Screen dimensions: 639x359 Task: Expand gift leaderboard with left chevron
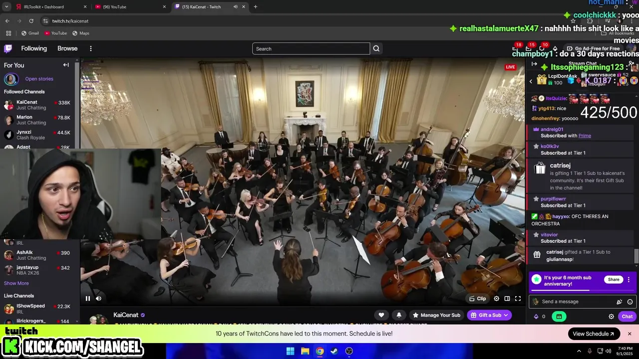pyautogui.click(x=531, y=81)
